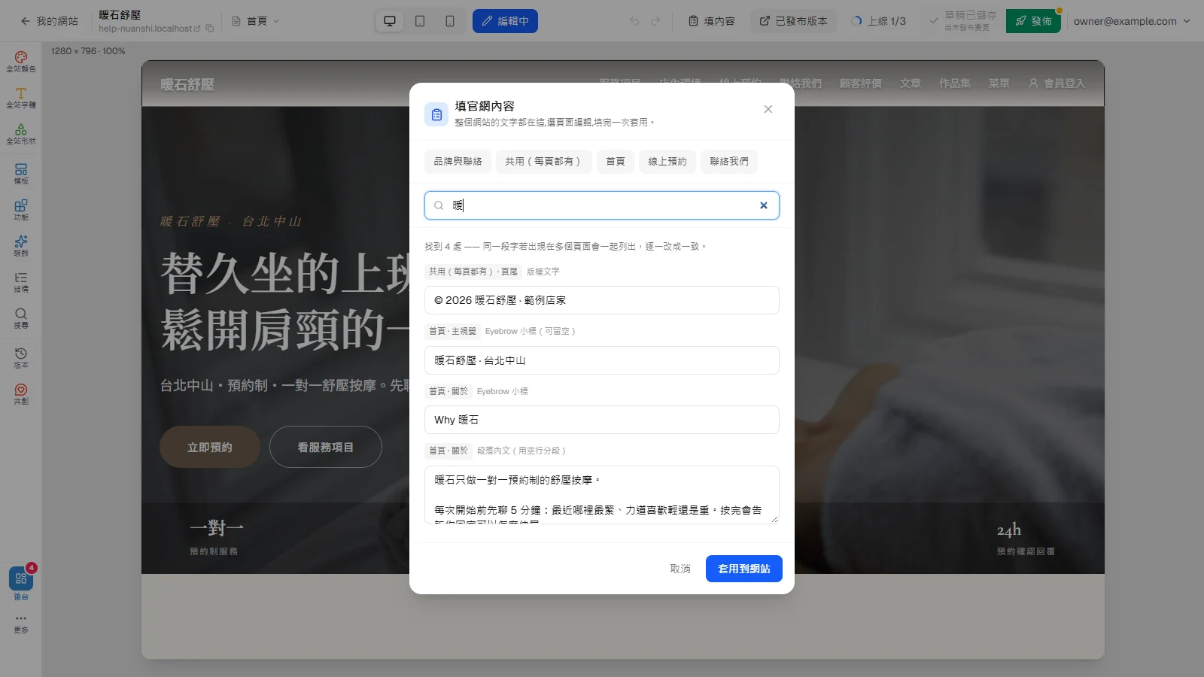
Task: Select the 共用（每頁都有）filter tab
Action: tap(543, 162)
